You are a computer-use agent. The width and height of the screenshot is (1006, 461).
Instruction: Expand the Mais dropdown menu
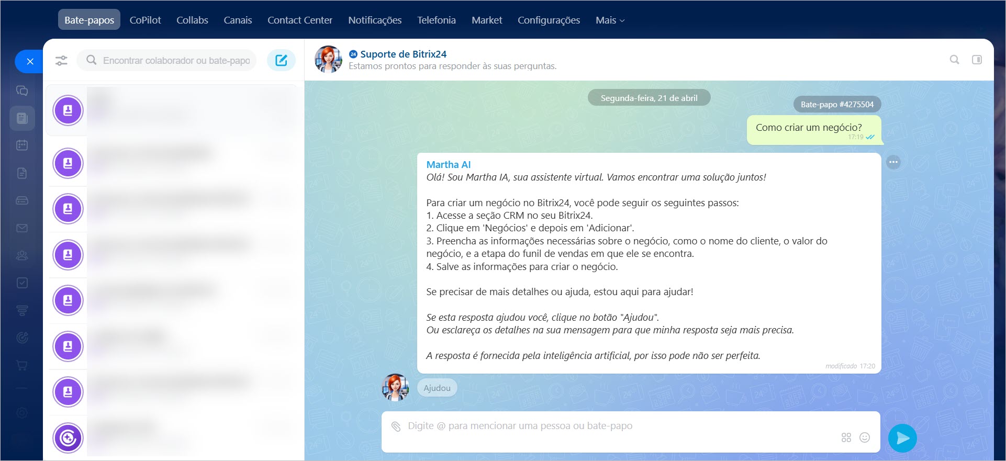point(610,20)
